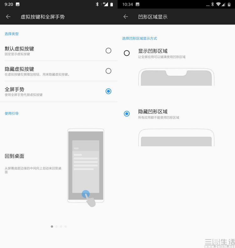Tap the blue touch circle in gesture illustration

pyautogui.click(x=86, y=194)
